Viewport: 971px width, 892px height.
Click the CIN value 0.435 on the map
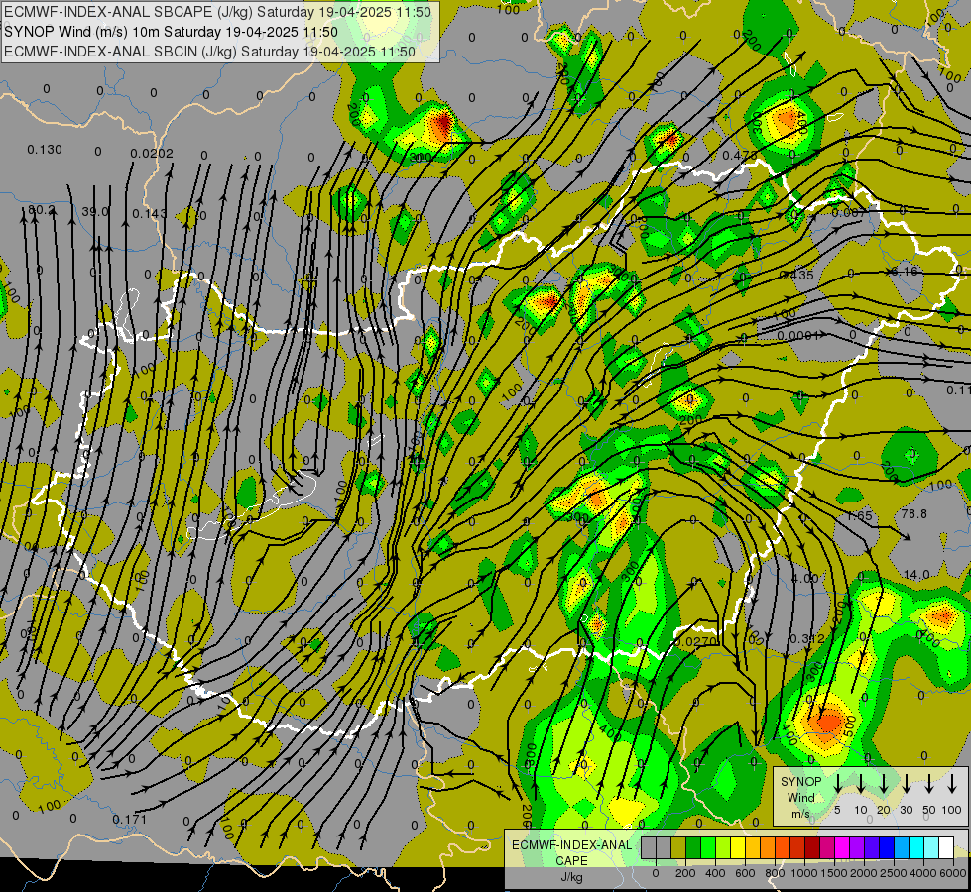click(x=797, y=275)
